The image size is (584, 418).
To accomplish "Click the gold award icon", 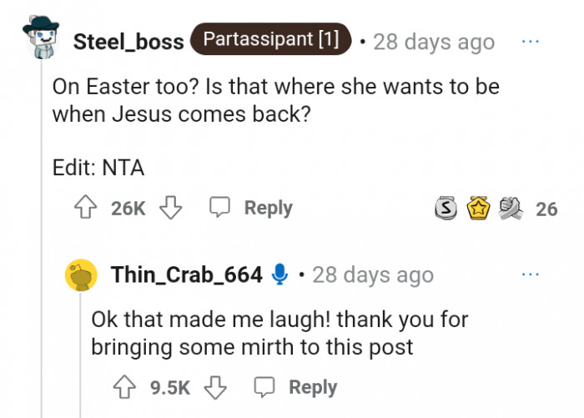I will pyautogui.click(x=477, y=209).
